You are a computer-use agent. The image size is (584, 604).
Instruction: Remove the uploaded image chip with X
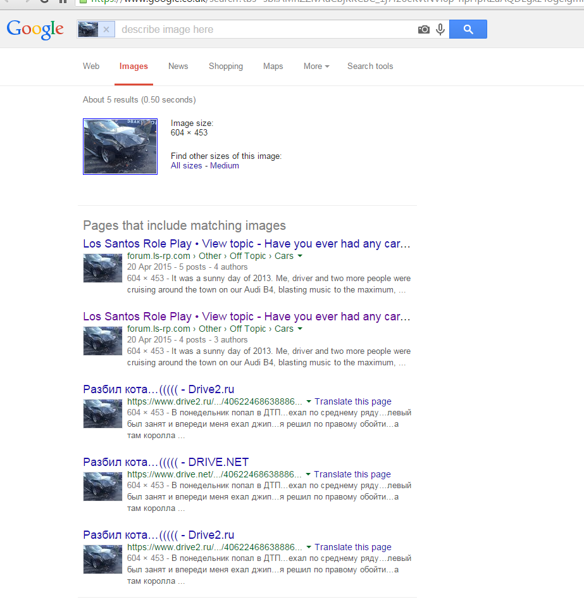[x=107, y=29]
